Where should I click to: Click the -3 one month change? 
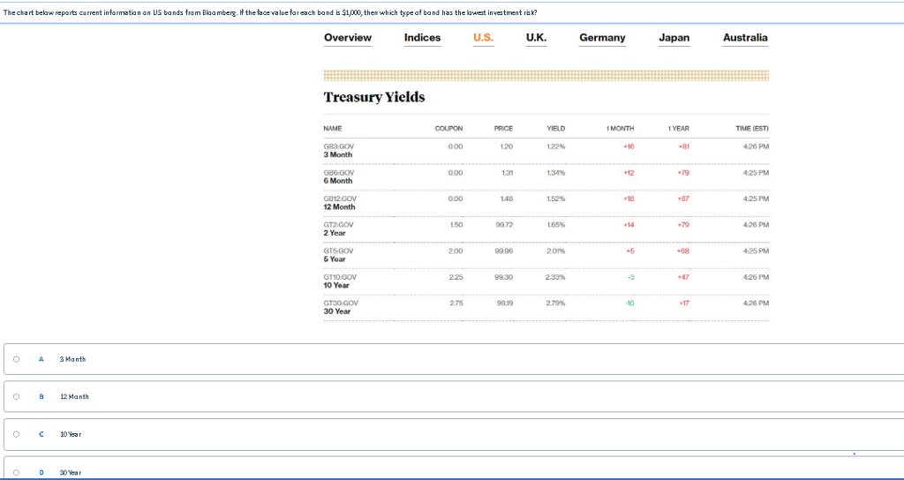coord(630,277)
